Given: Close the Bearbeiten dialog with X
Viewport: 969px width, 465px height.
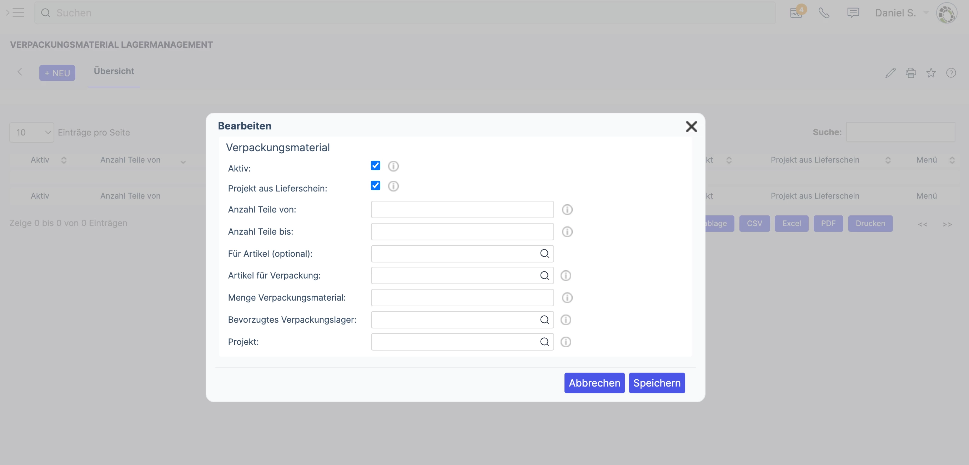Looking at the screenshot, I should (691, 127).
